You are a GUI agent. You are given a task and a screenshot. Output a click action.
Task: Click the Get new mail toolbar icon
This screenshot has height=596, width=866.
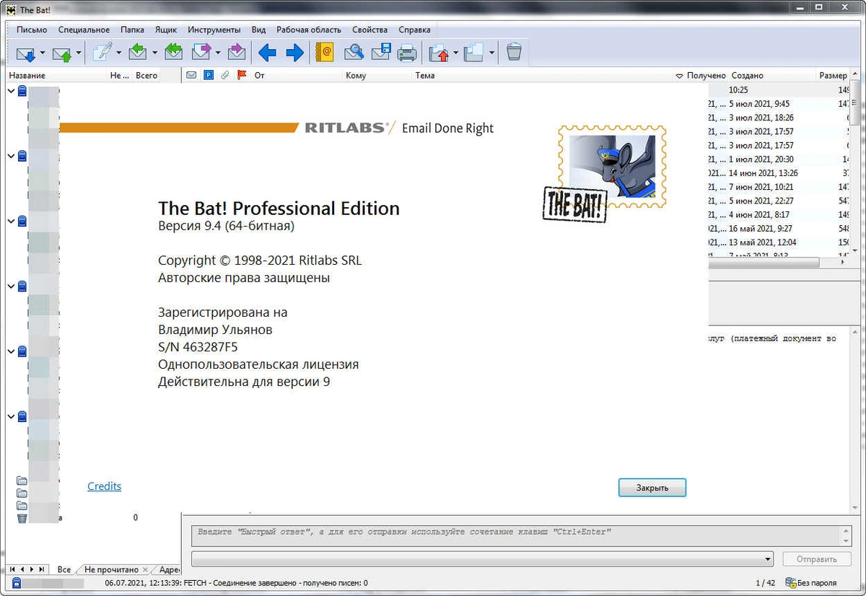26,53
